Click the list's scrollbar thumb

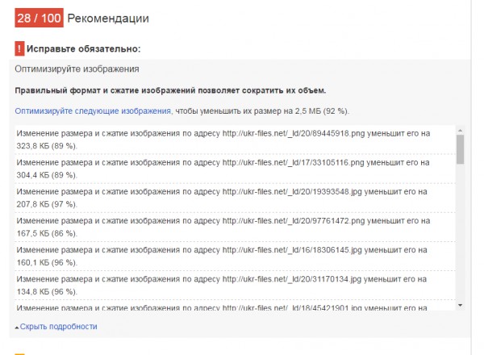click(461, 150)
